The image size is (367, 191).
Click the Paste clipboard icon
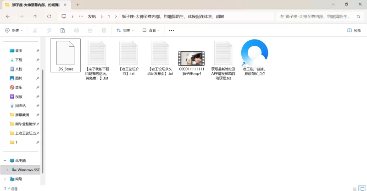point(62,30)
